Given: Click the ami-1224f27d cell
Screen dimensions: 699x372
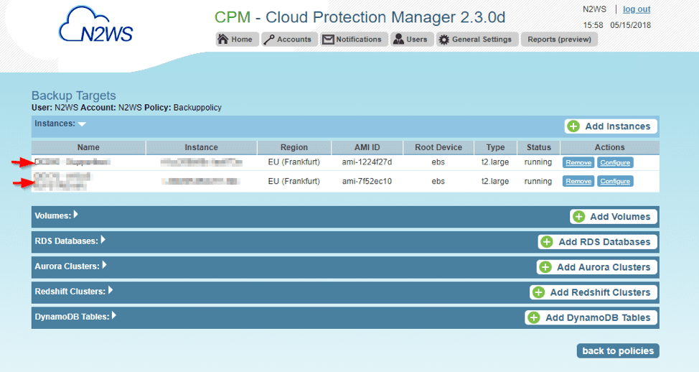Looking at the screenshot, I should 367,162.
